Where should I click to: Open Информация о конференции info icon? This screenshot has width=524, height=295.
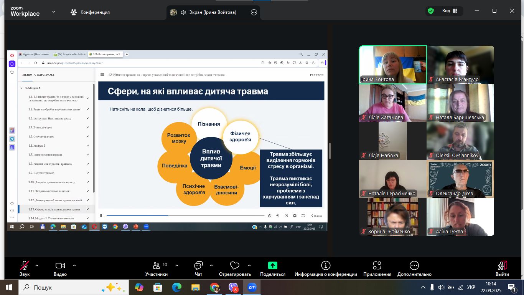[326, 268]
